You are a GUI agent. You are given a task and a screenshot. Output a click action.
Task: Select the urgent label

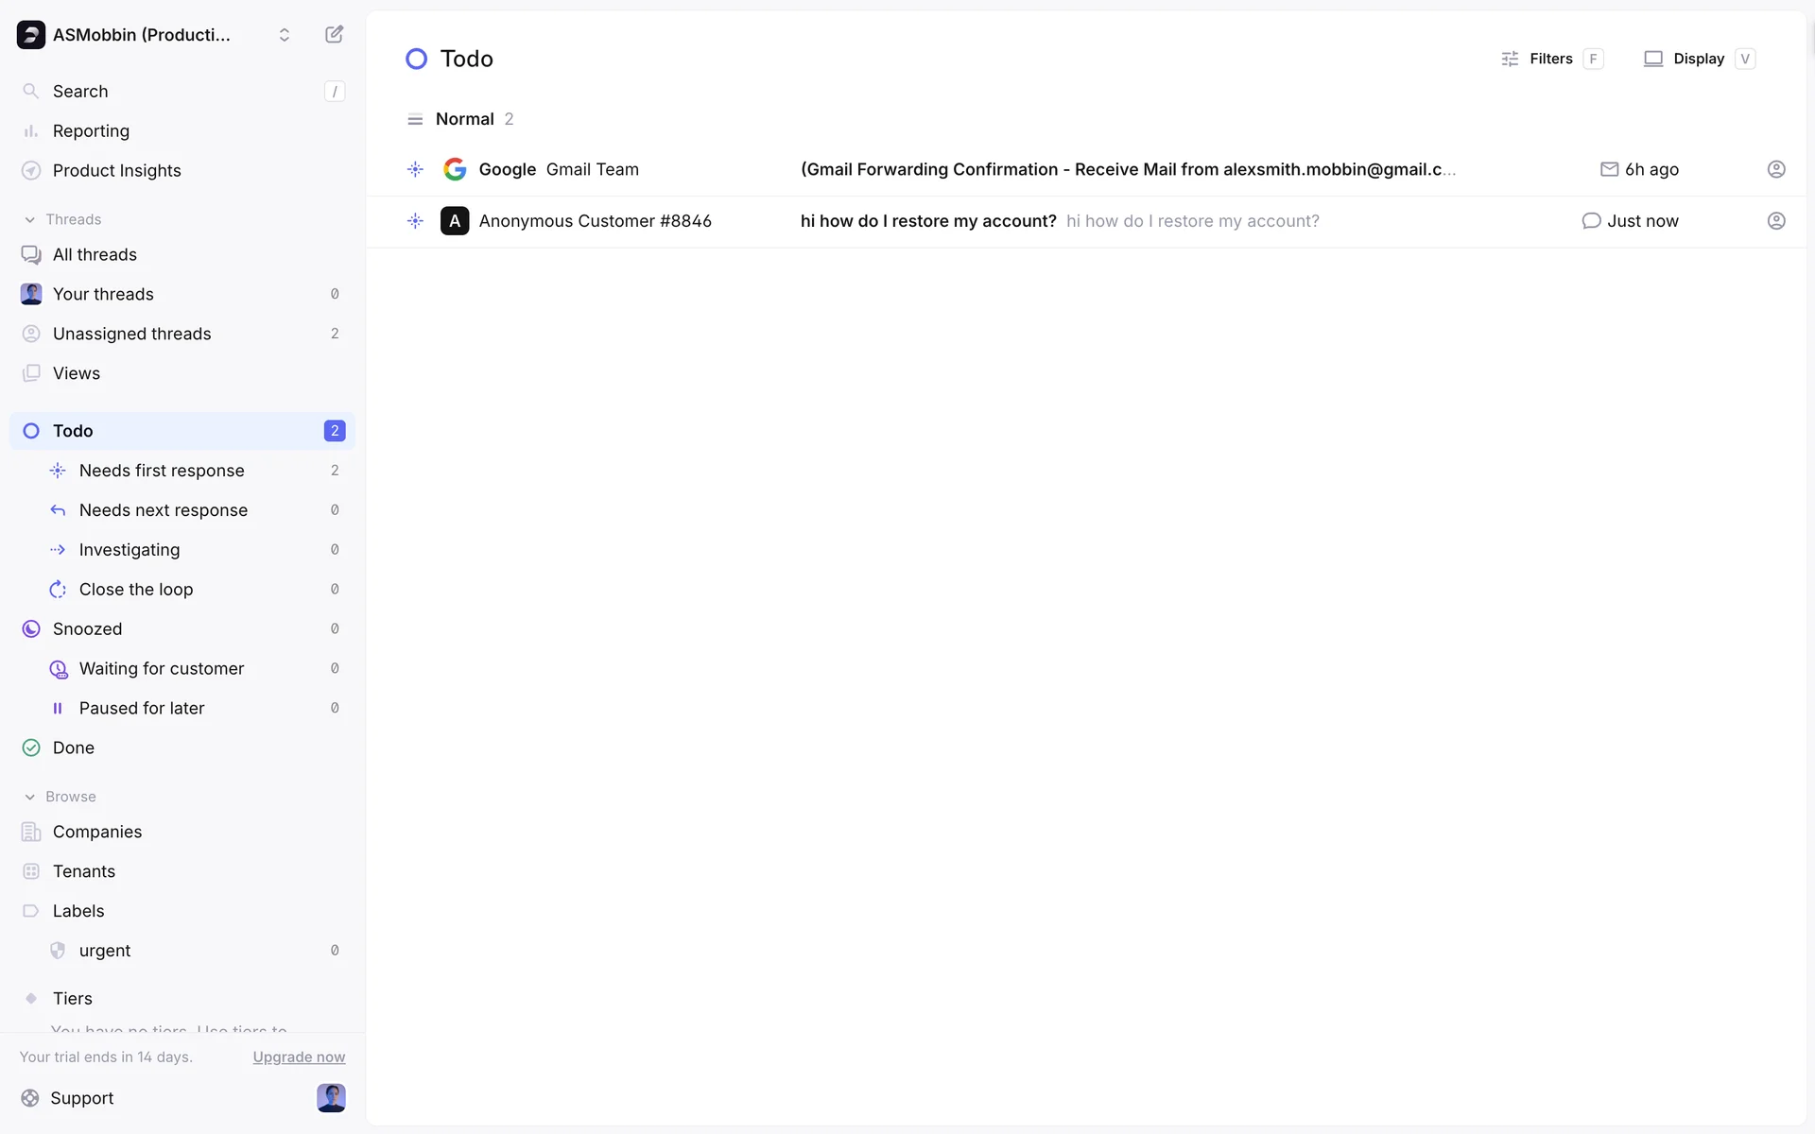105,951
